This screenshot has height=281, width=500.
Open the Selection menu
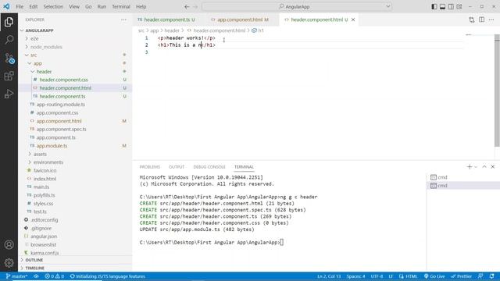pos(53,7)
